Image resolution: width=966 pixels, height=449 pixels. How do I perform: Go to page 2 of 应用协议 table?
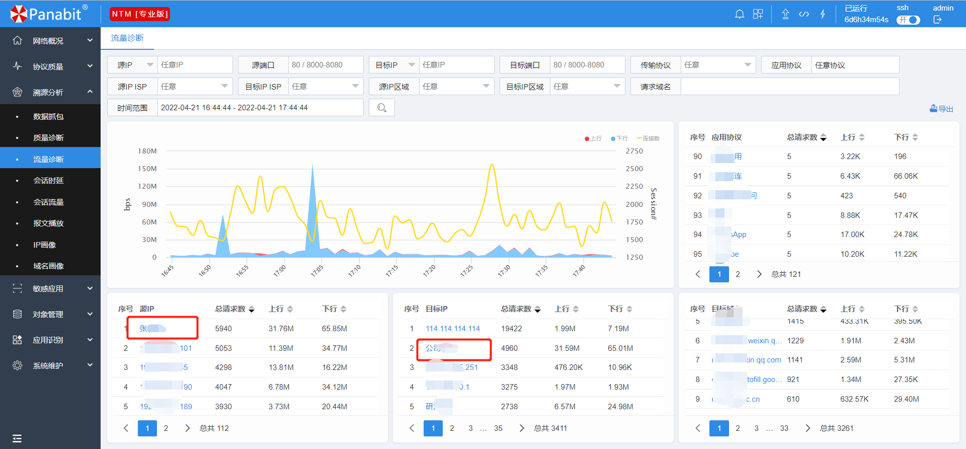pyautogui.click(x=738, y=274)
